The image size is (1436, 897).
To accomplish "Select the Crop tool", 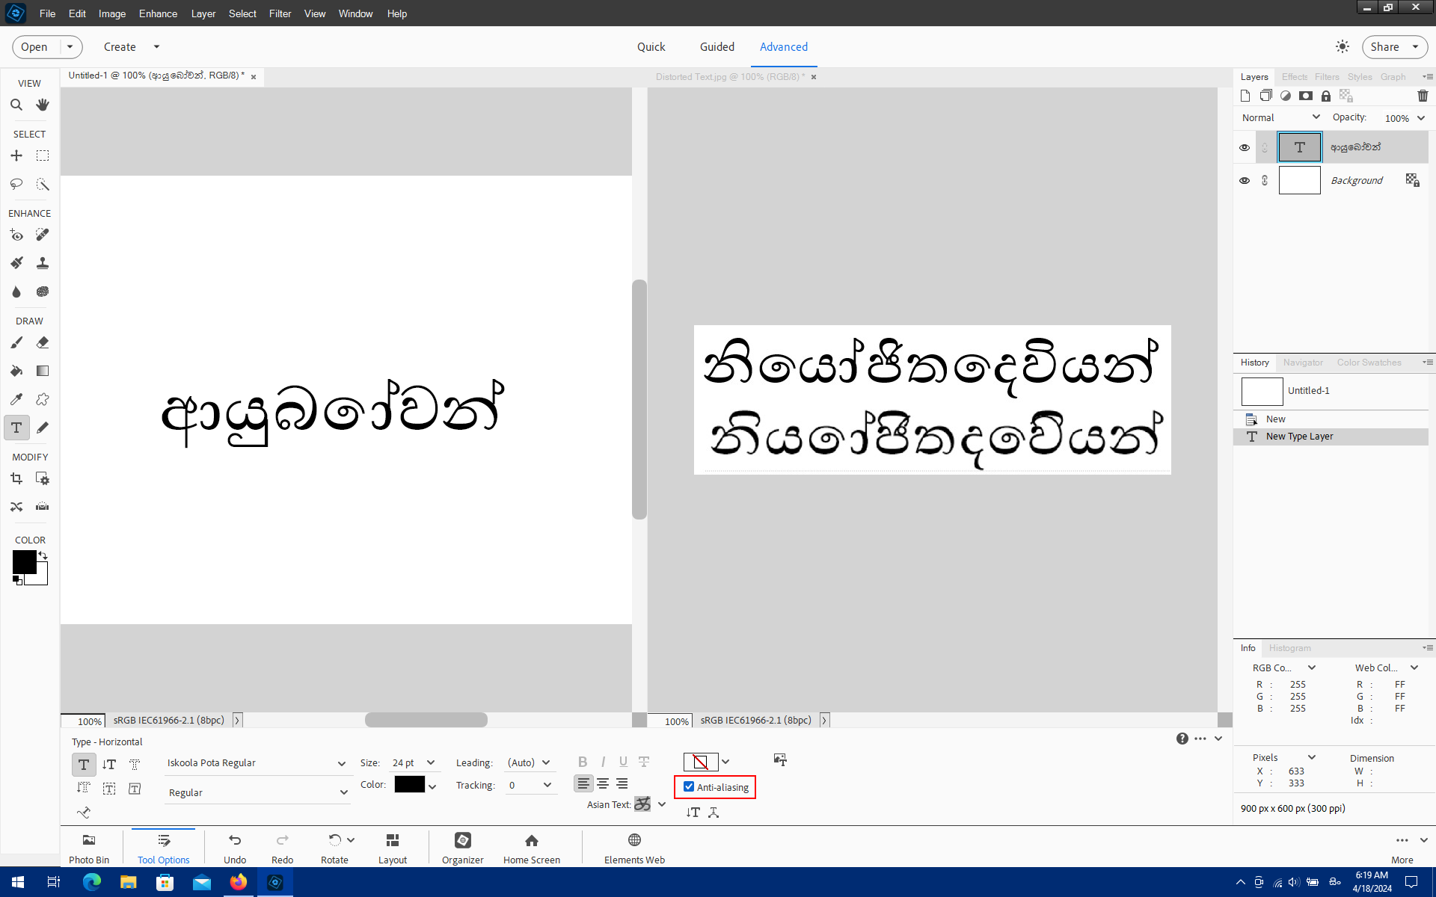I will pyautogui.click(x=16, y=478).
